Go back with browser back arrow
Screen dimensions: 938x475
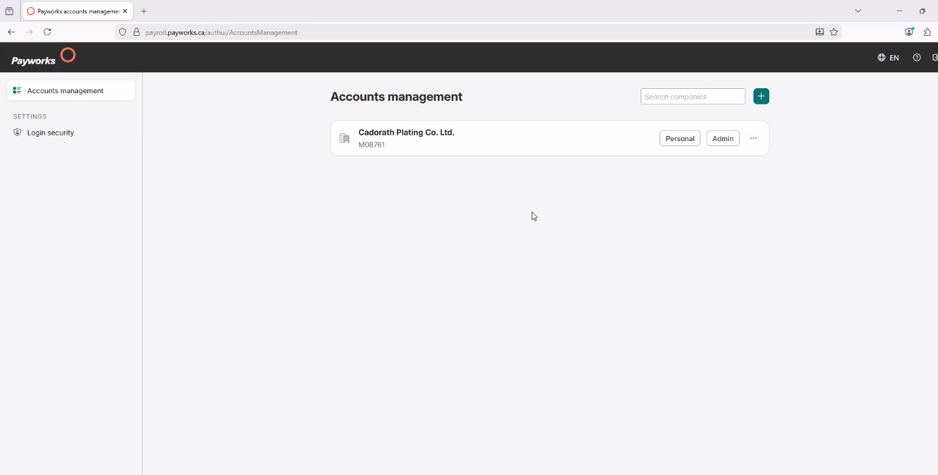11,32
